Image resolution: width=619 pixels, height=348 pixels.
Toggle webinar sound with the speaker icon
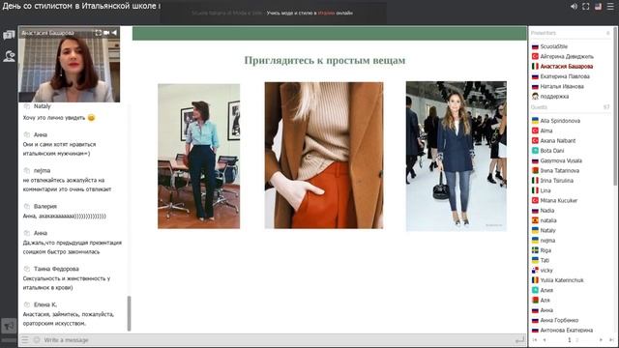[574, 7]
